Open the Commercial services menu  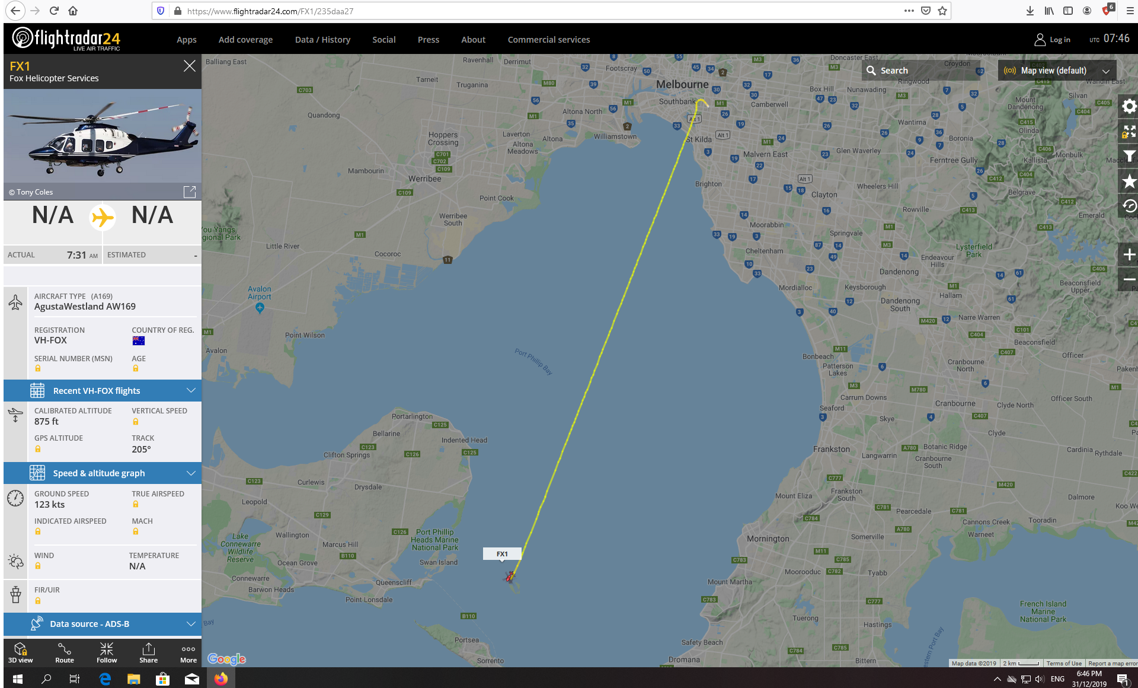tap(549, 40)
